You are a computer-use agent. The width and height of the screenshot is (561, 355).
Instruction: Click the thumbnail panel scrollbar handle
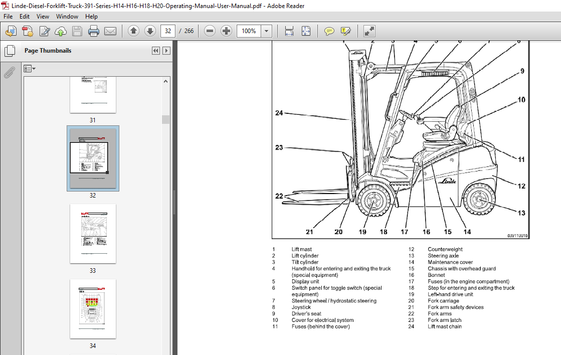165,119
